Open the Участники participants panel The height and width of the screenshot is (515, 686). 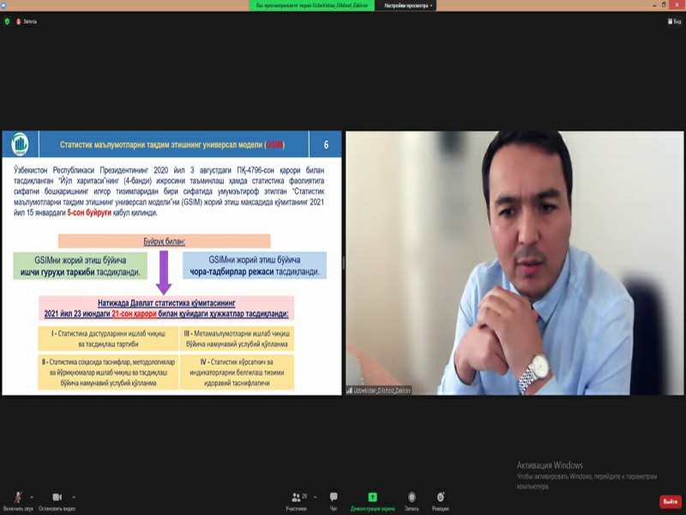click(x=296, y=497)
